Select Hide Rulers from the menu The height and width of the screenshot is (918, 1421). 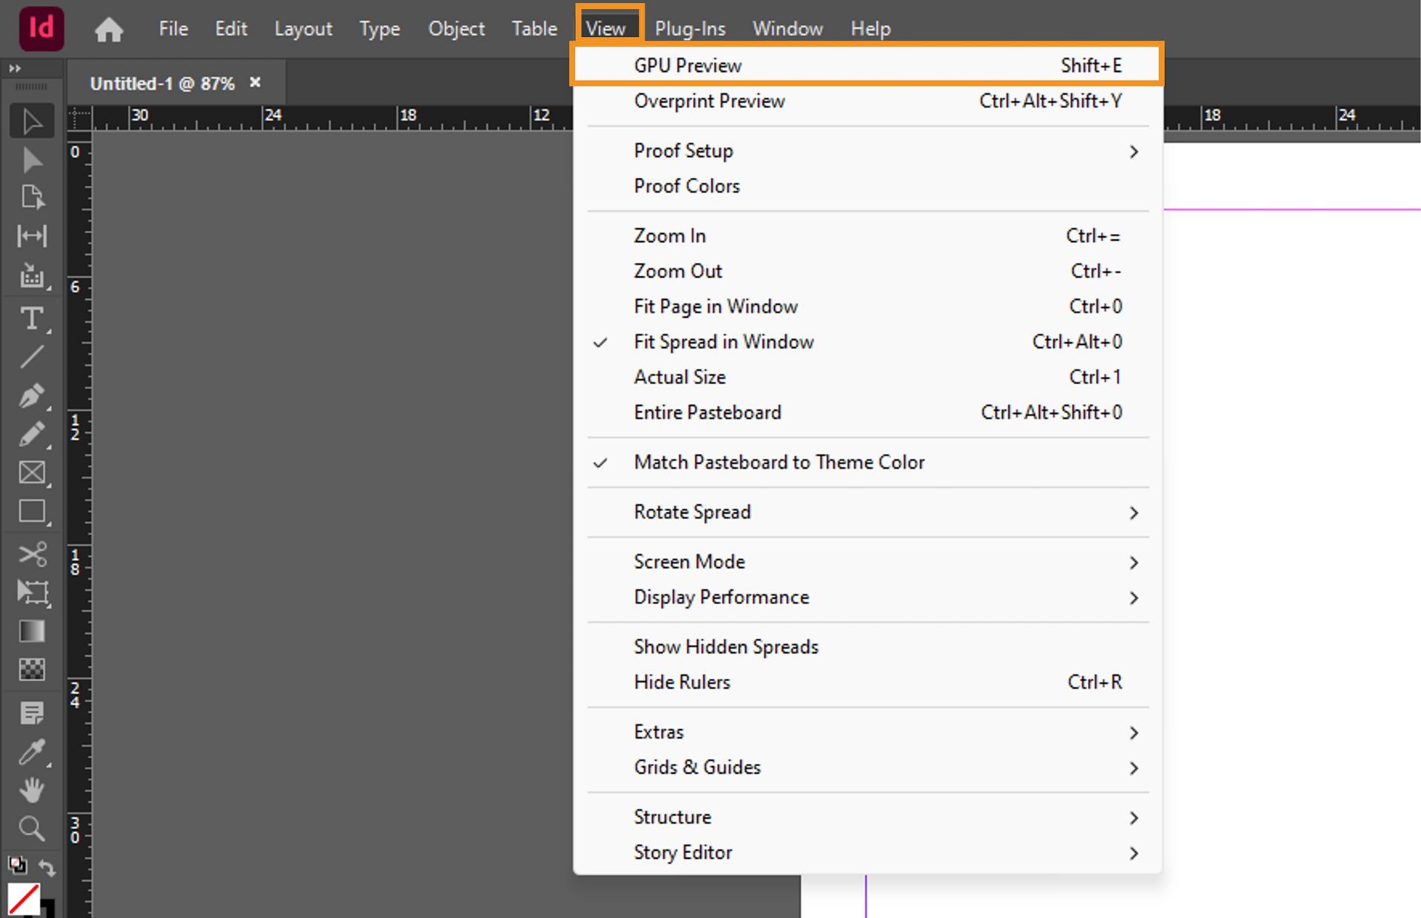tap(682, 682)
